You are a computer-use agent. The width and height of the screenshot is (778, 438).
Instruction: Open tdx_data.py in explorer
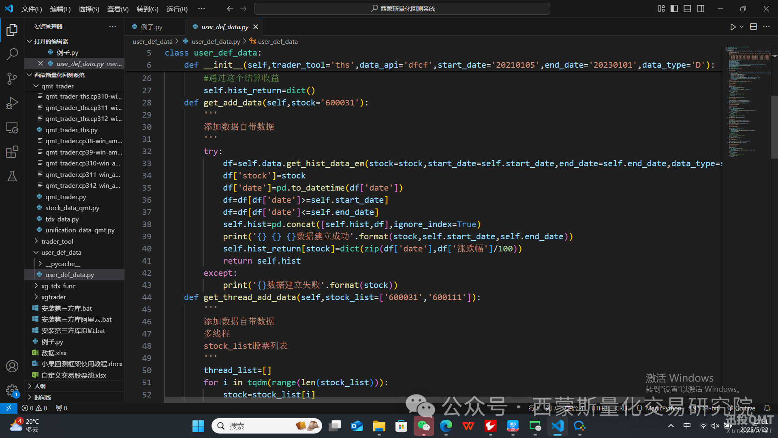(x=62, y=219)
